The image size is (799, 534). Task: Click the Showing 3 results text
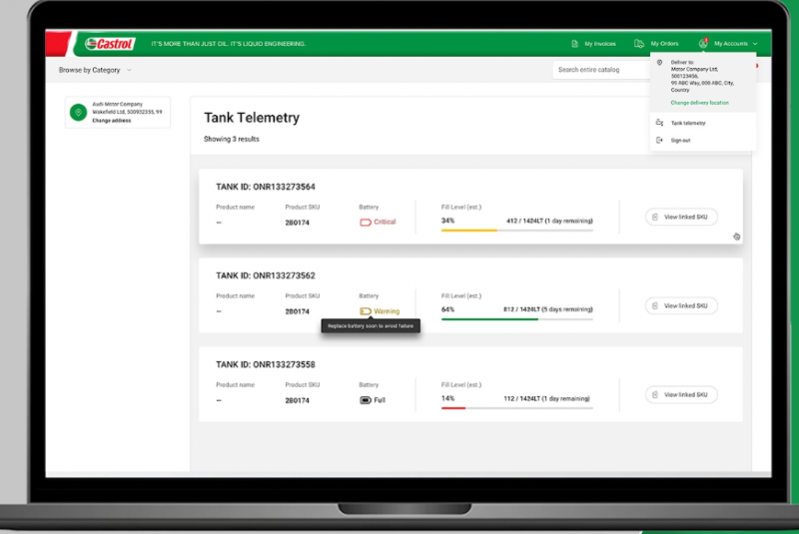coord(232,139)
